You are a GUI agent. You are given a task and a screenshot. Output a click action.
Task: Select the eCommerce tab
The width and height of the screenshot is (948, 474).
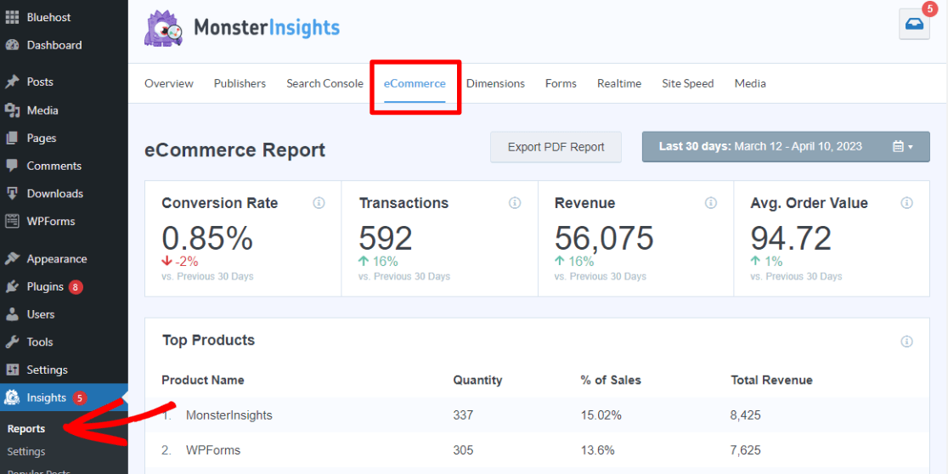(415, 84)
